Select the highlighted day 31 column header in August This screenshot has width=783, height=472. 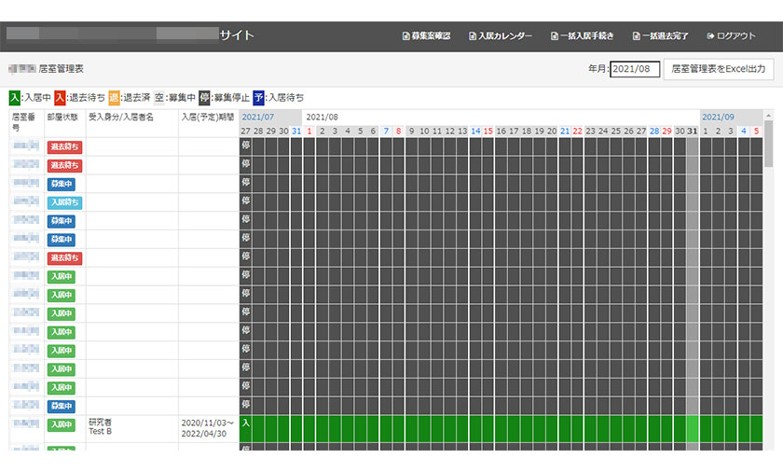[x=693, y=131]
